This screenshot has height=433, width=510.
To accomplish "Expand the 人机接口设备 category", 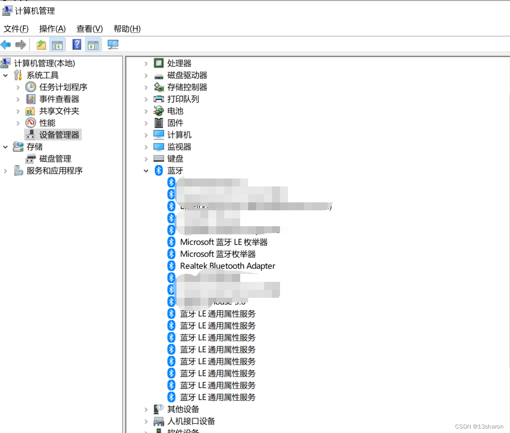I will tap(146, 422).
